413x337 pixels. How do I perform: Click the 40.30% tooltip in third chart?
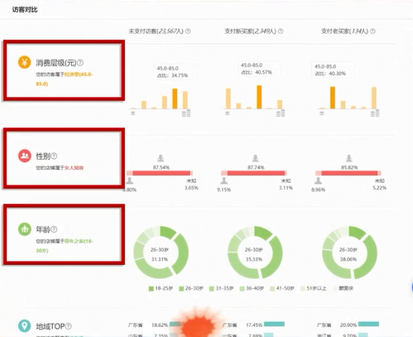[333, 70]
